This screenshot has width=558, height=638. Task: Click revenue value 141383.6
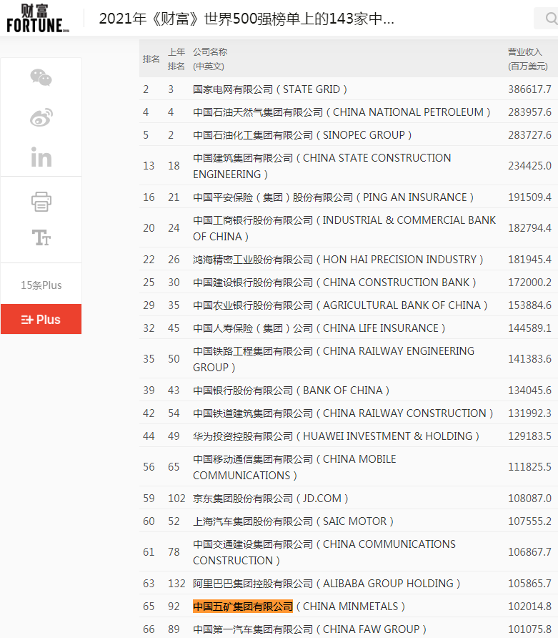(x=529, y=359)
